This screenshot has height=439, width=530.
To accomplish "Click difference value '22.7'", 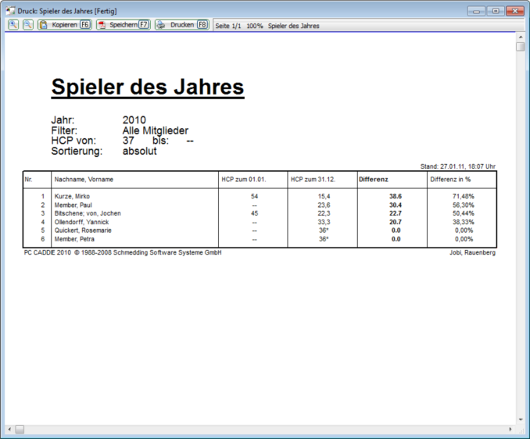I will (x=396, y=213).
